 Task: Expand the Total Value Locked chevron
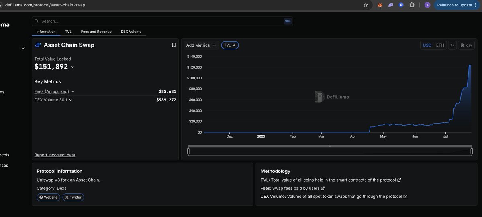point(72,67)
